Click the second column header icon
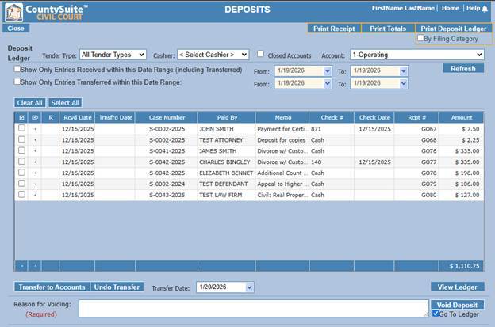This screenshot has height=327, width=495. pyautogui.click(x=35, y=117)
